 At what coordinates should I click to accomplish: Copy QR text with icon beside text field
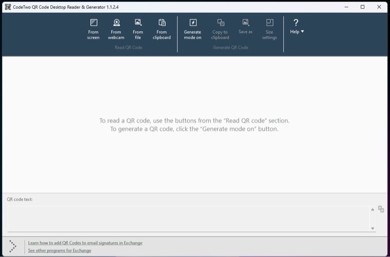pyautogui.click(x=381, y=209)
